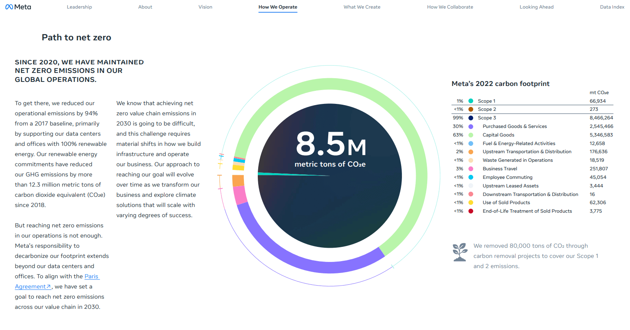Click the purple Purchased Goods & Services dot
This screenshot has height=330, width=630.
[x=470, y=126]
